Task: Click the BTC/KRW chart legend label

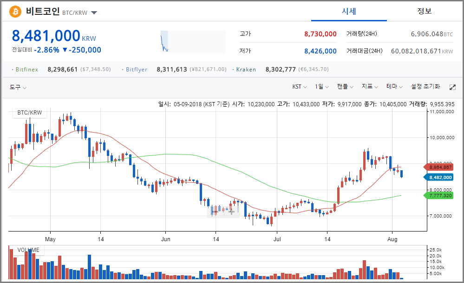Action: point(30,113)
